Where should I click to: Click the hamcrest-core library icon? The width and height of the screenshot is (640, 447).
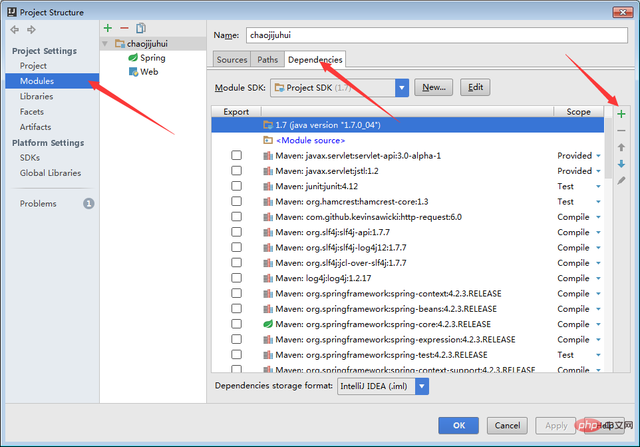[x=268, y=201]
